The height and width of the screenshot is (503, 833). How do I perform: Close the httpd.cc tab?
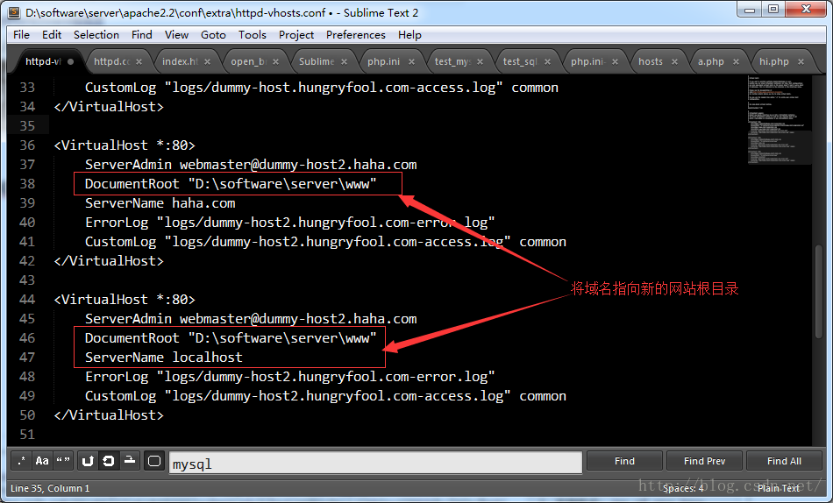pyautogui.click(x=139, y=61)
